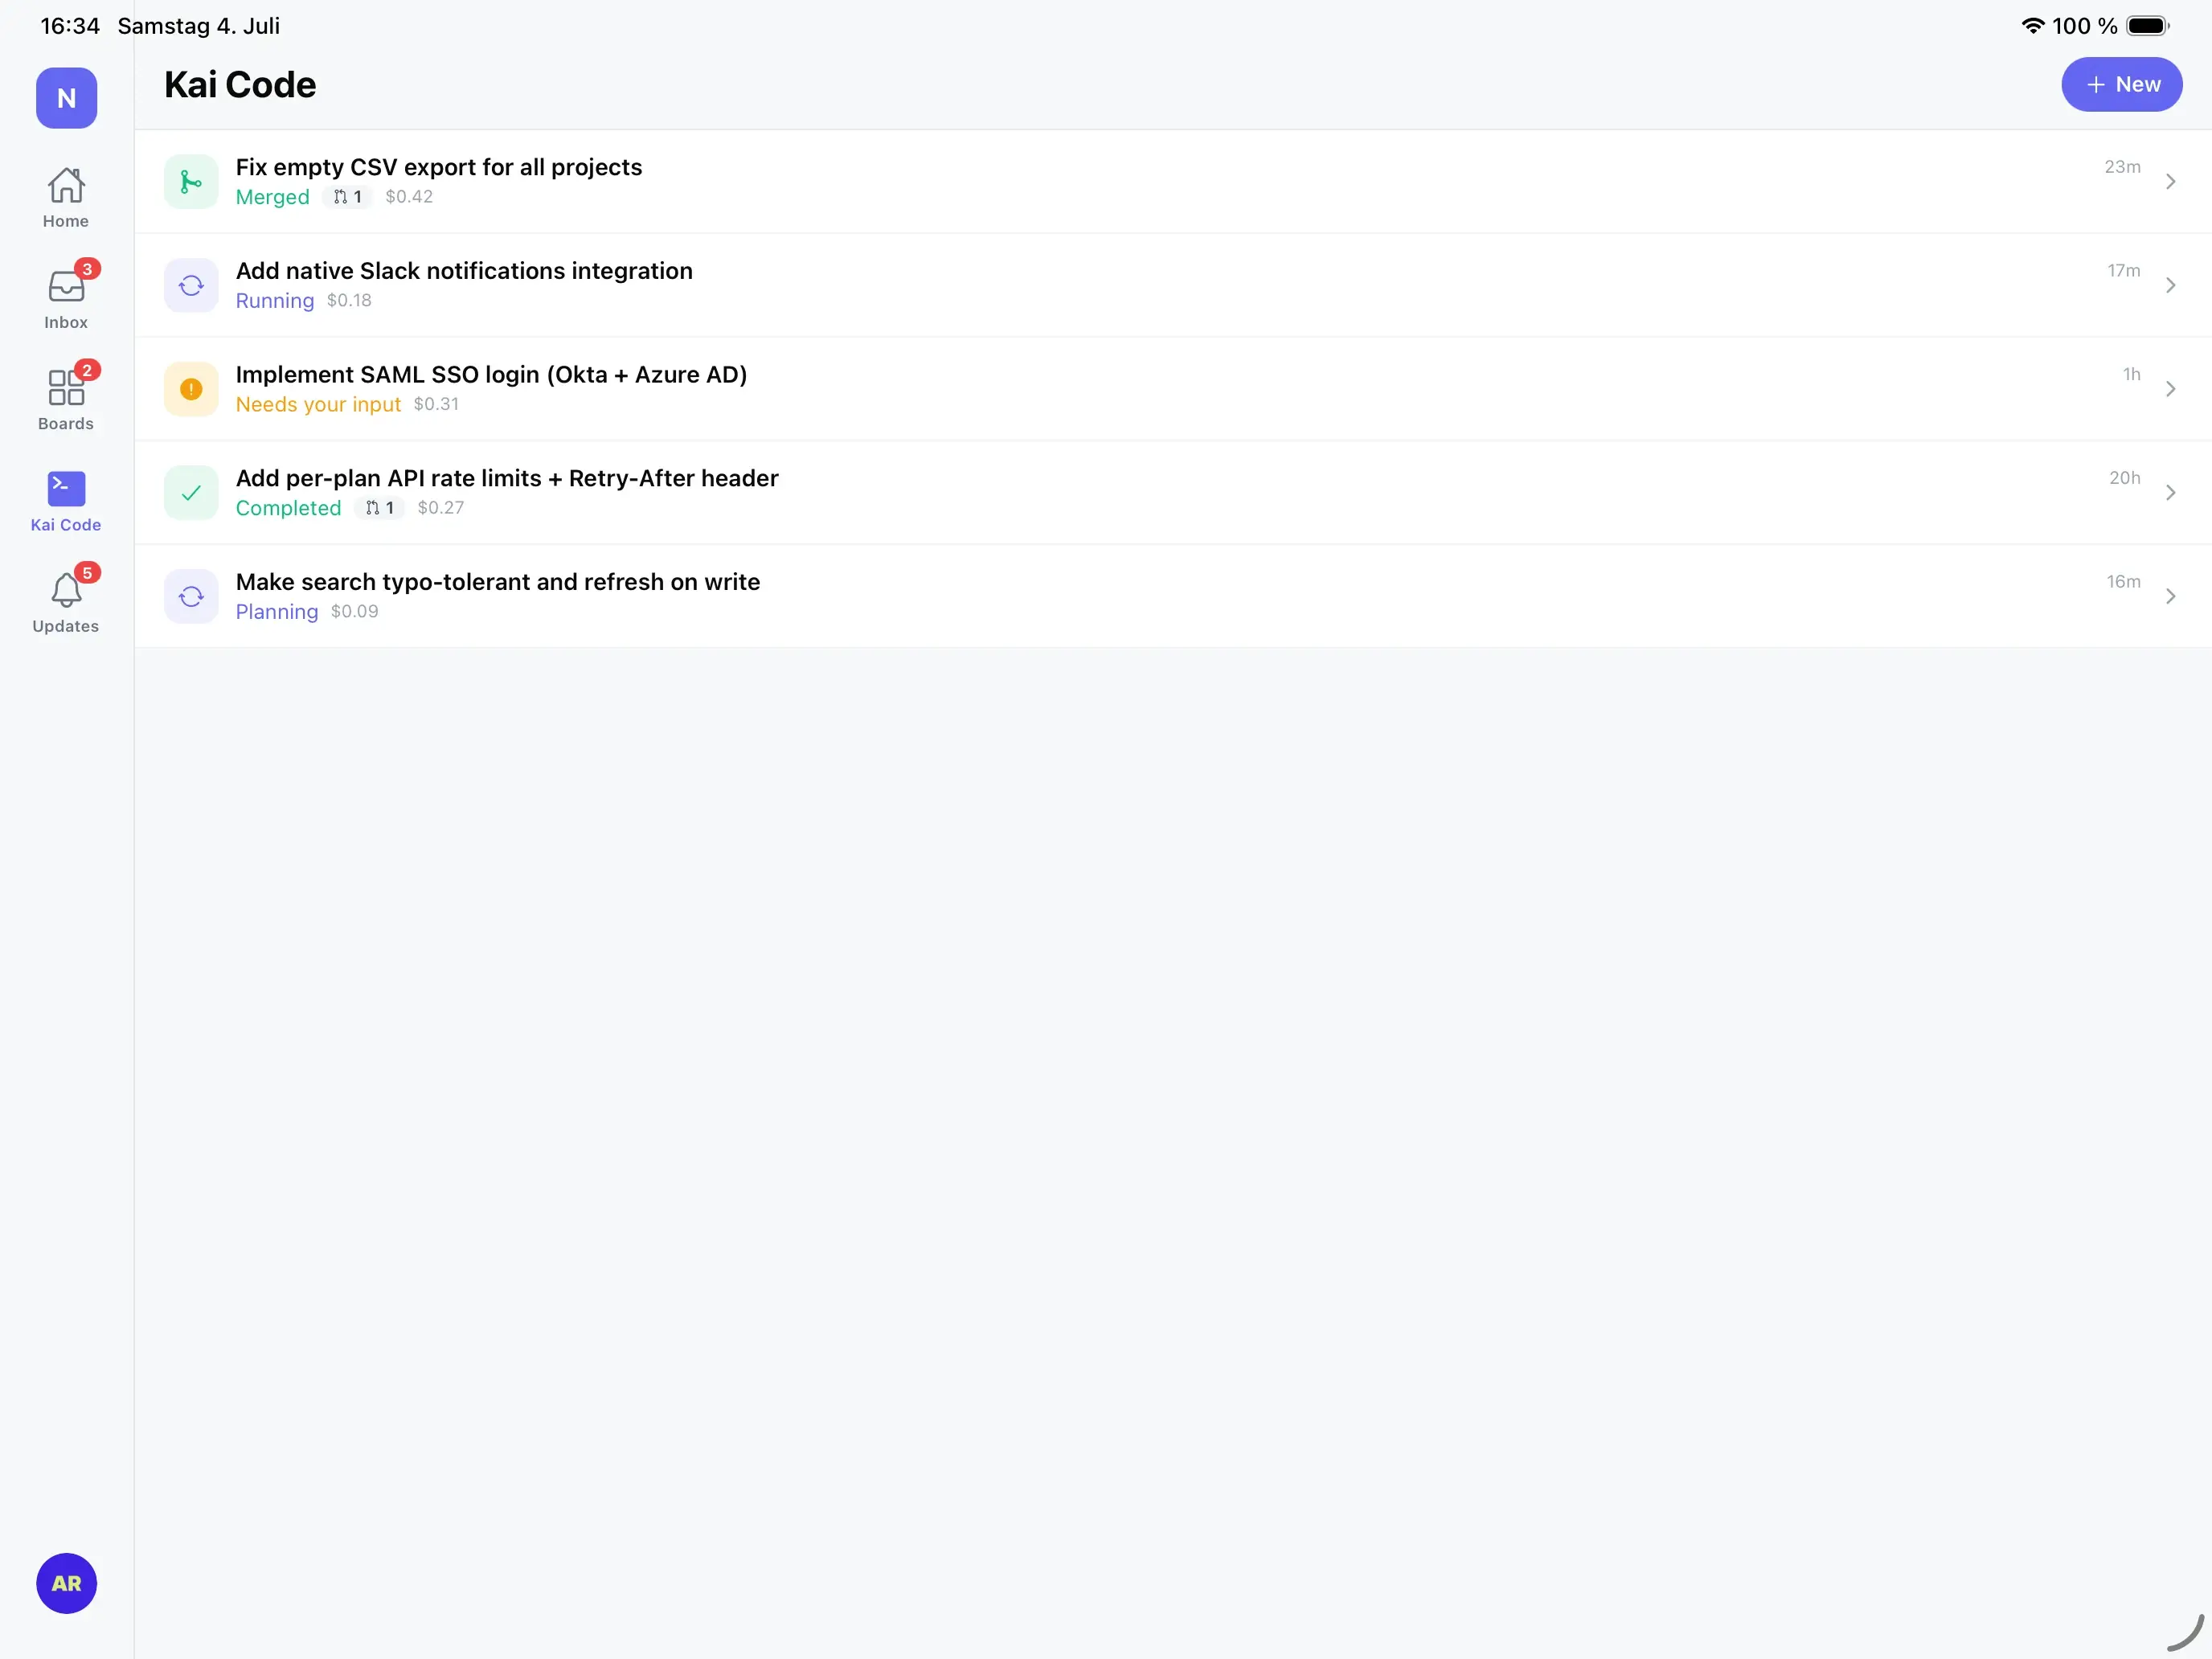Click the $0.42 cost value
Screen dimensions: 2212x1659
click(x=410, y=197)
